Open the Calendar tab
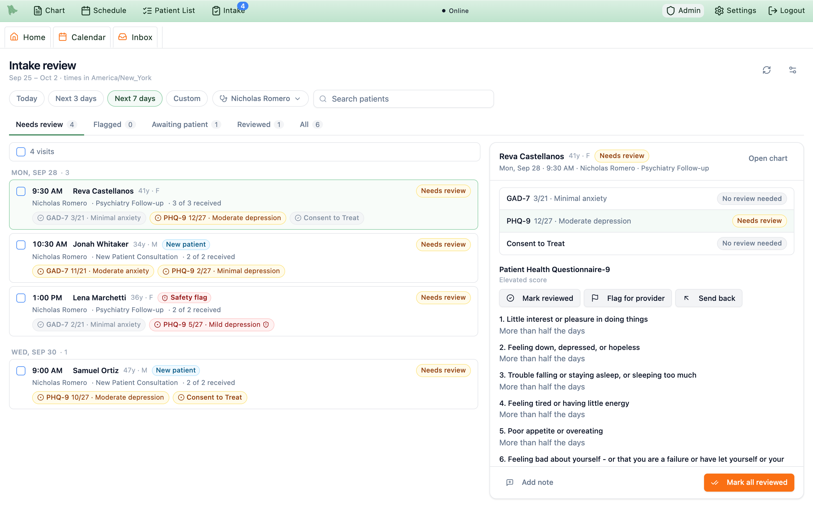The height and width of the screenshot is (508, 813). (82, 37)
